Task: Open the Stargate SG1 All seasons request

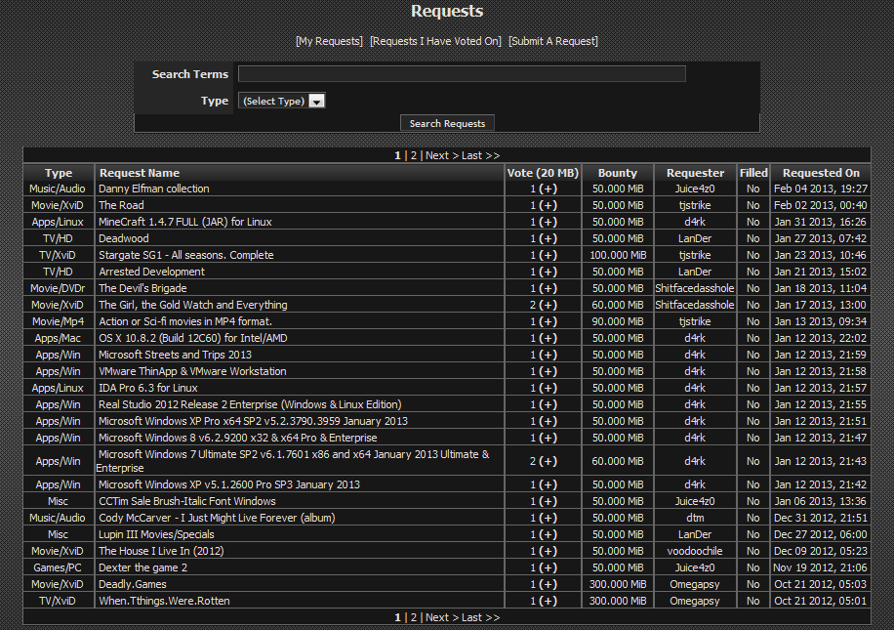Action: [185, 255]
